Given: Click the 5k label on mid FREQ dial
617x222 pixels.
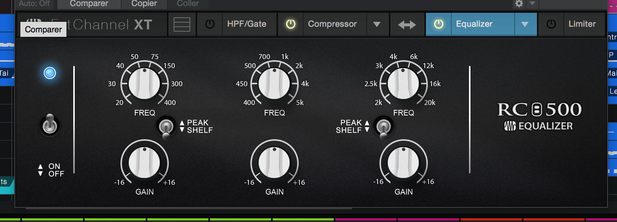Looking at the screenshot, I should click(x=300, y=102).
